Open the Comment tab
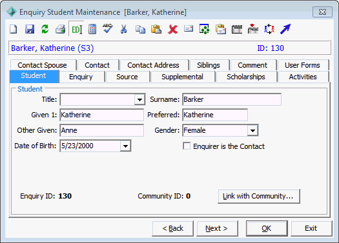339x243 pixels. pos(252,65)
